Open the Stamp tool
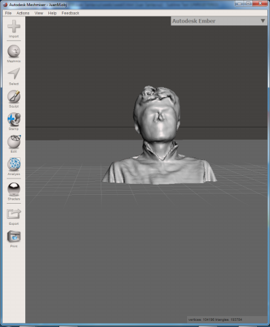The width and height of the screenshot is (270, 327). (14, 121)
